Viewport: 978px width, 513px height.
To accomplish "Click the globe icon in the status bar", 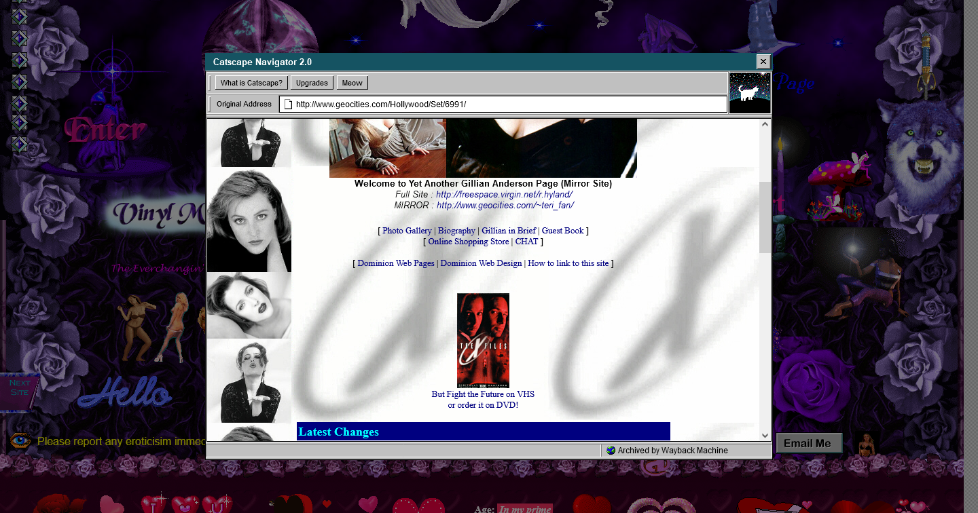I will pyautogui.click(x=611, y=451).
